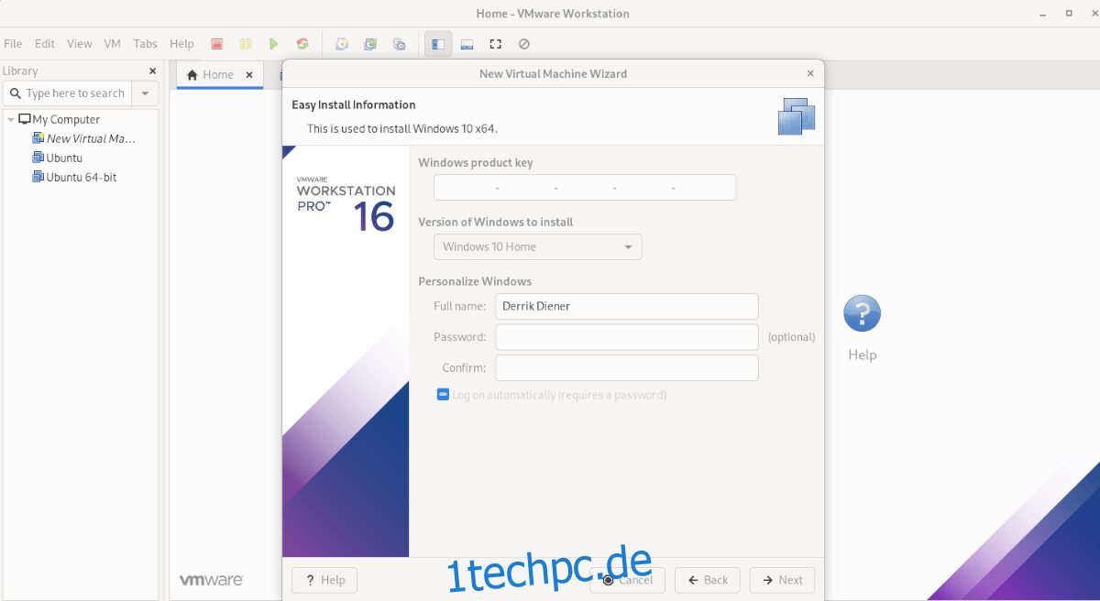
Task: Click the Back button in wizard
Action: pyautogui.click(x=708, y=580)
